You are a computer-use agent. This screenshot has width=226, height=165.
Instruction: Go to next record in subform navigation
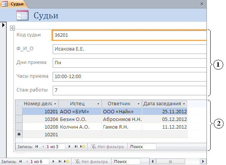coord(70,147)
